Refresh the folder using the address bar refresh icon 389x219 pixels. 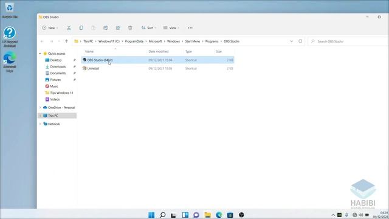(x=300, y=41)
